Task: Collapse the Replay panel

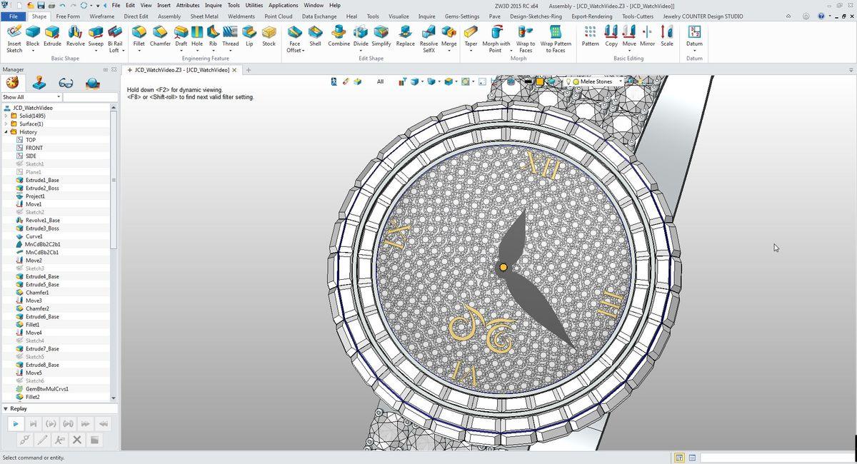Action: tap(6, 409)
